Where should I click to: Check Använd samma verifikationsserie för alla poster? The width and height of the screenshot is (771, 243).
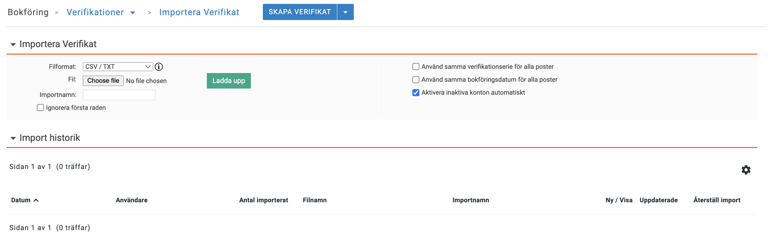tap(416, 67)
